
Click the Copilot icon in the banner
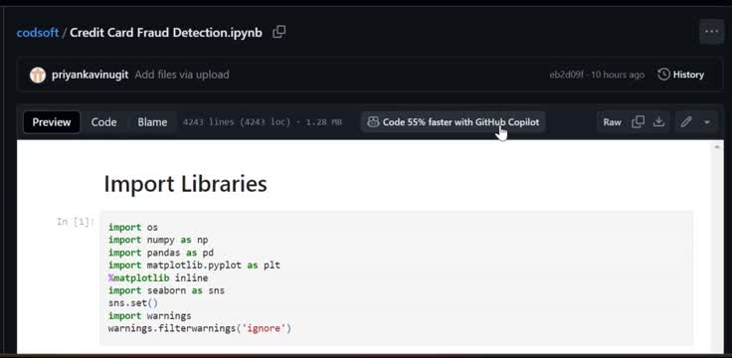pos(373,122)
